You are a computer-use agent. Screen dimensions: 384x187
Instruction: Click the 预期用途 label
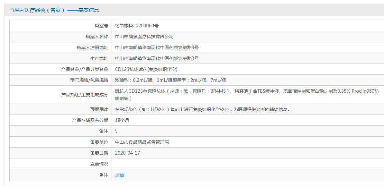tap(99, 109)
